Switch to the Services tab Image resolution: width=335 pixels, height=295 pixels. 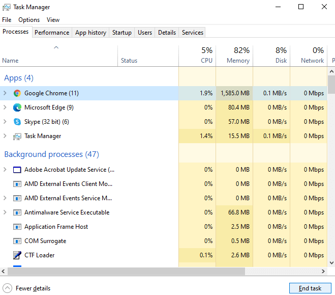click(x=193, y=33)
